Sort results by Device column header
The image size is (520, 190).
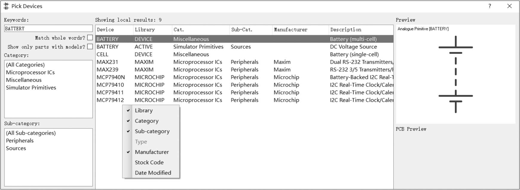(x=114, y=30)
